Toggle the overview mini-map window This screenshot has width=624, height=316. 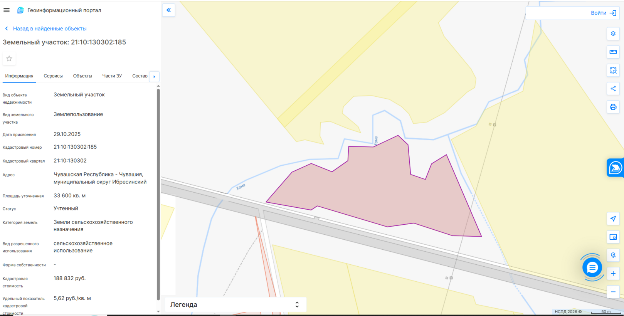click(x=613, y=237)
